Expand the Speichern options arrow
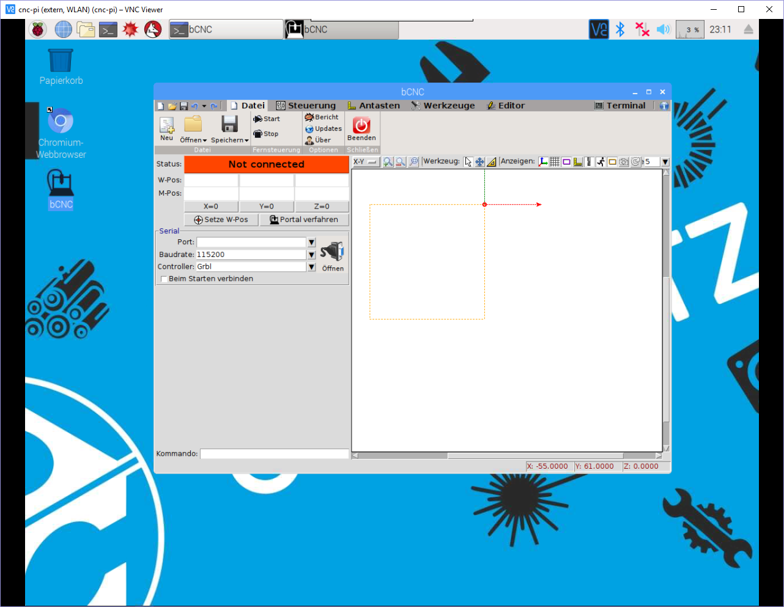The width and height of the screenshot is (784, 607). tap(246, 140)
